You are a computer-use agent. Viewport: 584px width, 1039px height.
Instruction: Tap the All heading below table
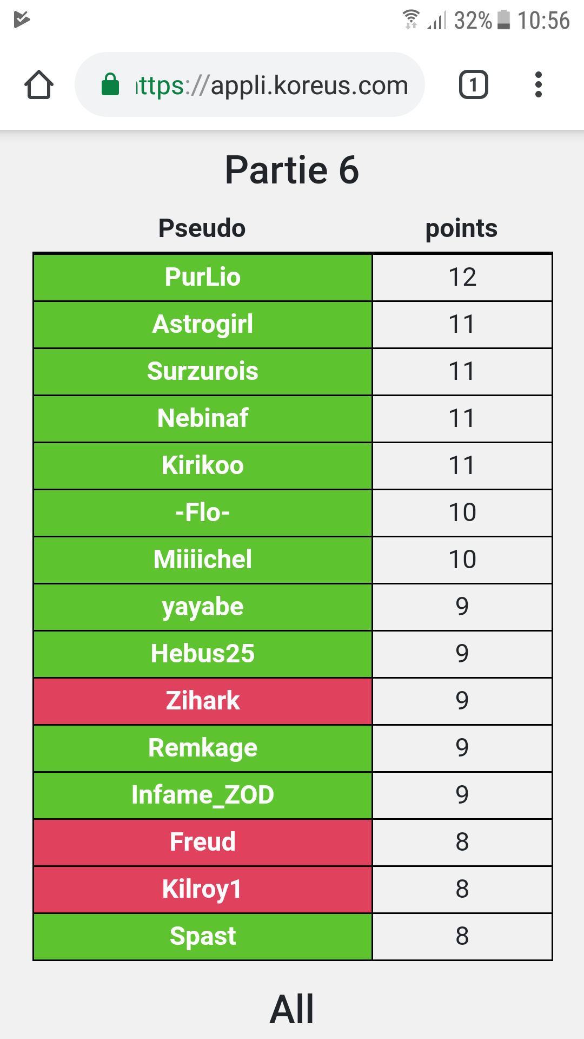click(x=292, y=1009)
